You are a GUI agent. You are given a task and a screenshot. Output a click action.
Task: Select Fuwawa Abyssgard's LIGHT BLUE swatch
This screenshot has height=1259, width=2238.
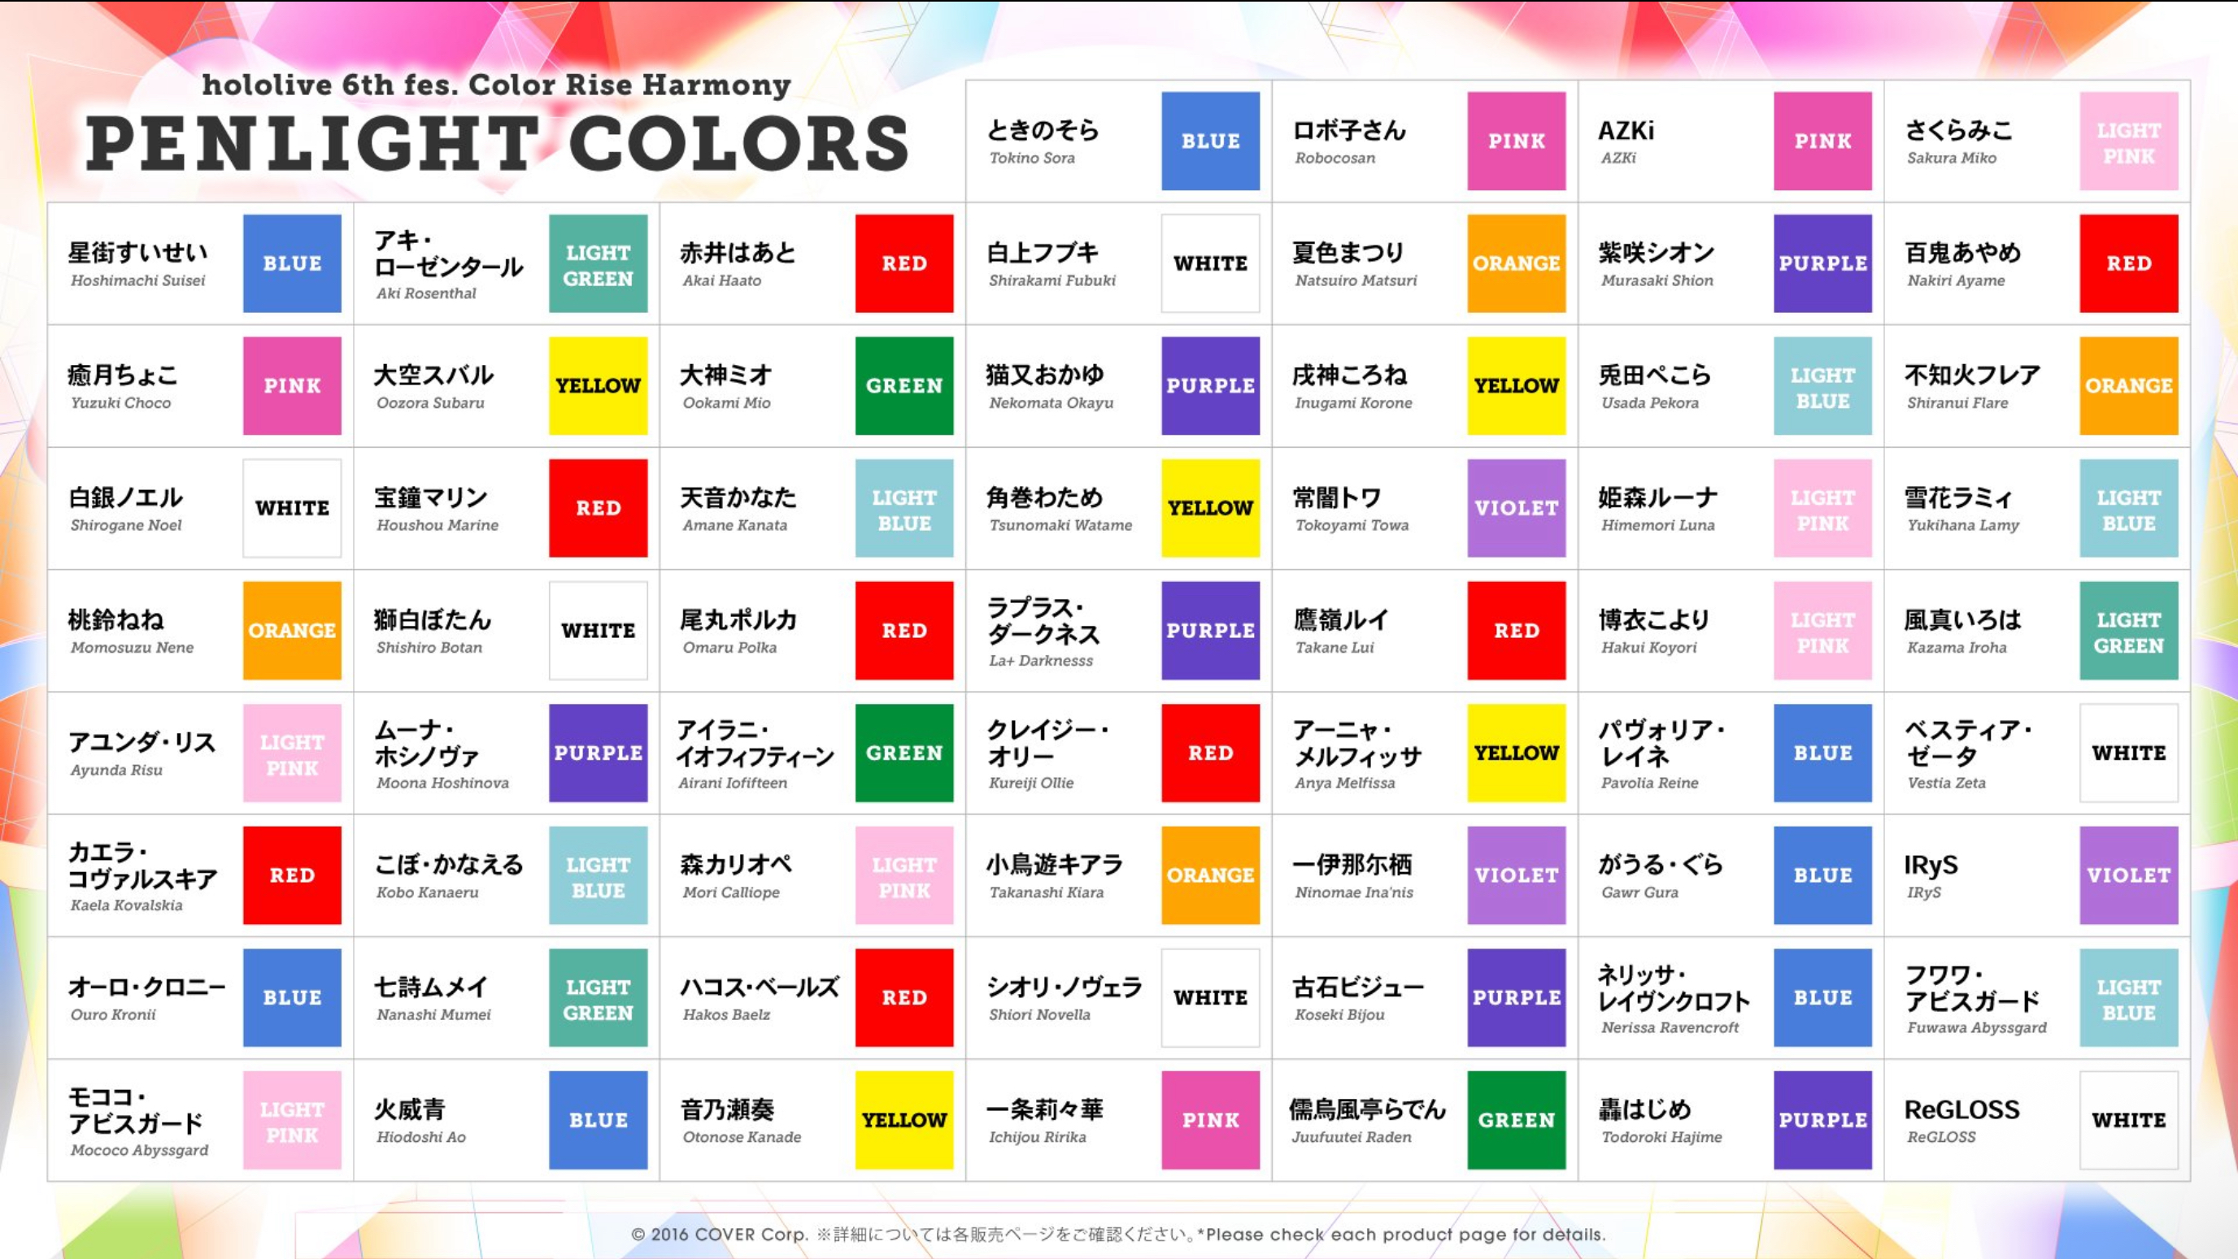(x=2128, y=997)
